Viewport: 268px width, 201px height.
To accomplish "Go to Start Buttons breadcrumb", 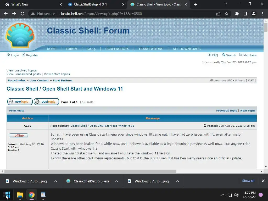I will pyautogui.click(x=62, y=81).
